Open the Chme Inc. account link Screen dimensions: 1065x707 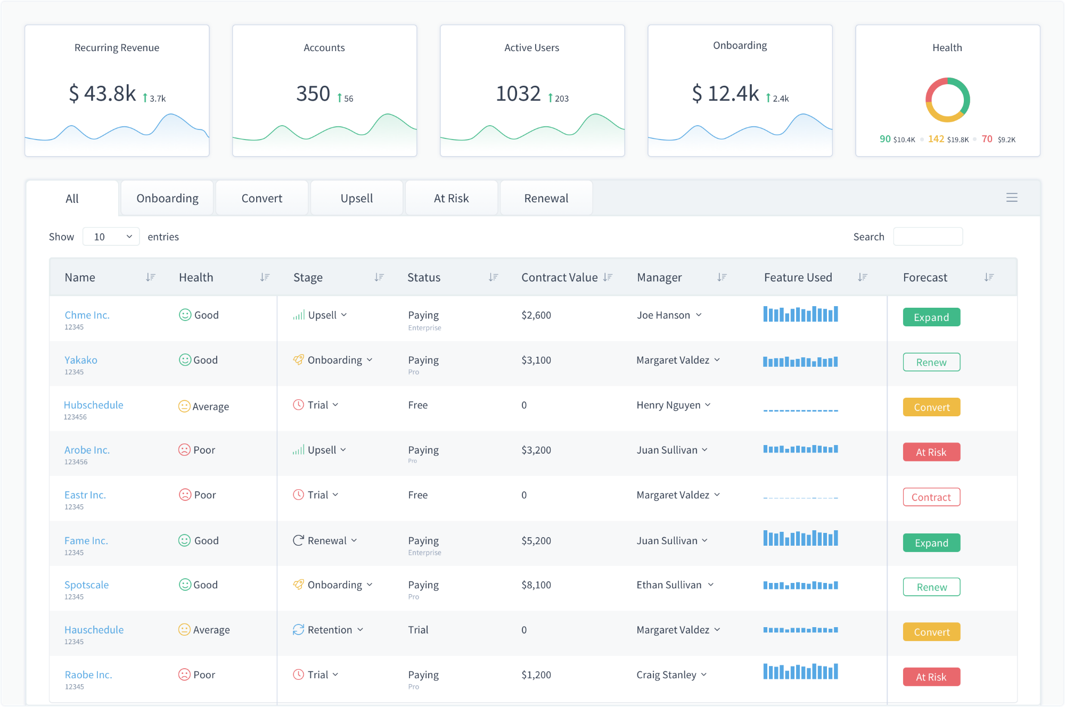87,315
